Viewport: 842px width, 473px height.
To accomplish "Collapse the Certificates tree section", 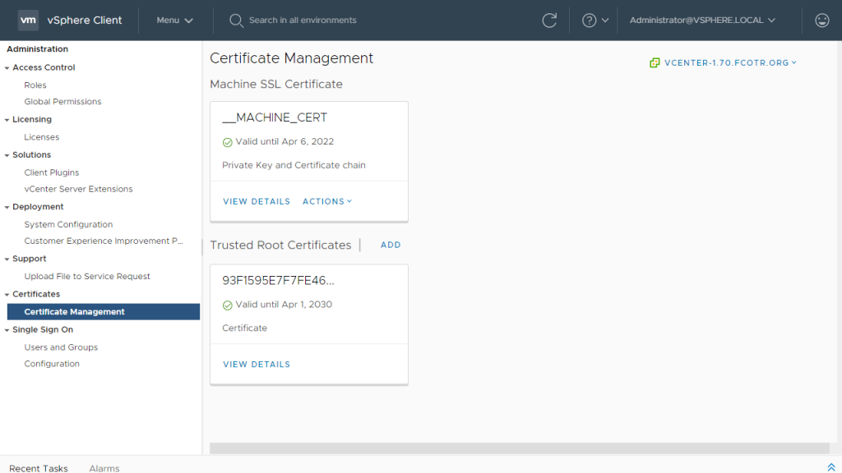I will click(7, 295).
